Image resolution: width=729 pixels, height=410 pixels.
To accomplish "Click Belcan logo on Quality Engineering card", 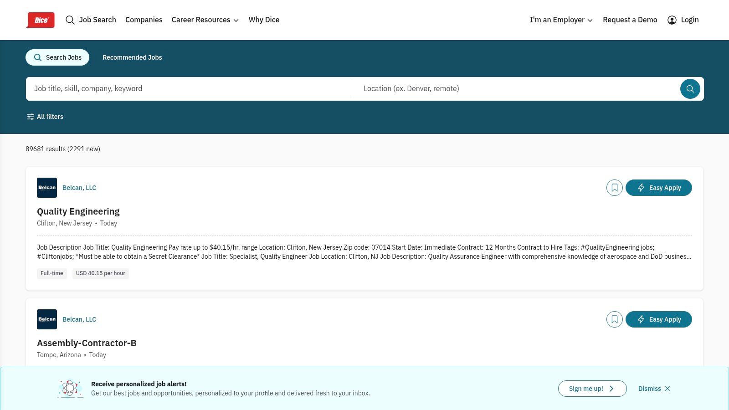I will tap(47, 188).
